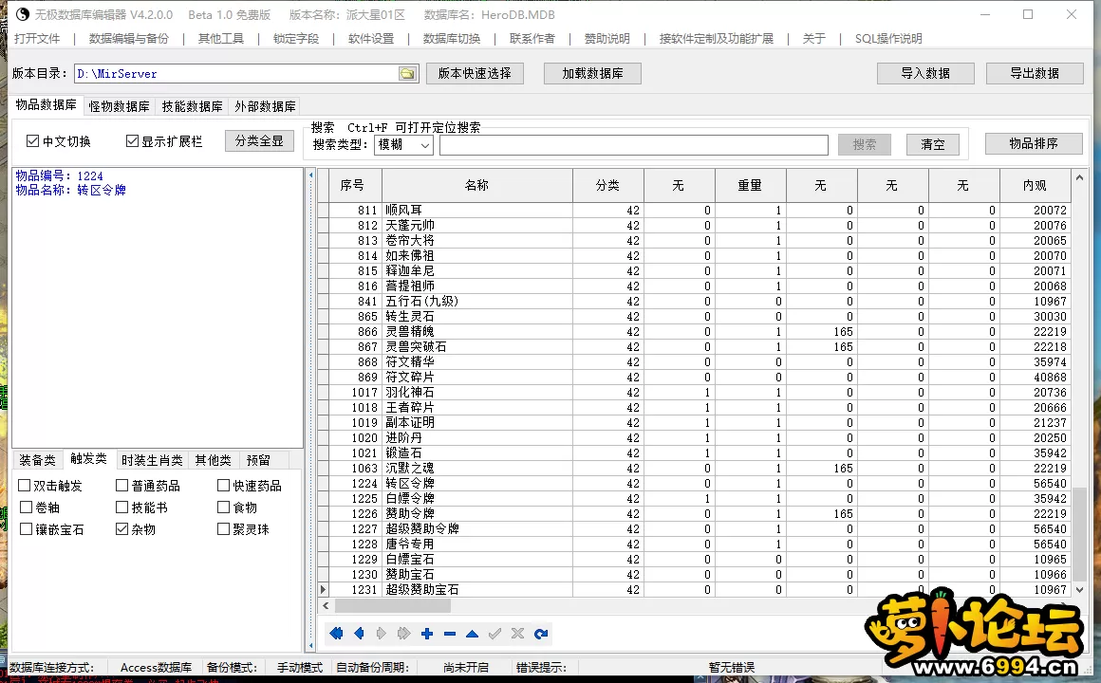Select 时装生肖类 category tab
Screen dimensions: 1101x683
(152, 460)
